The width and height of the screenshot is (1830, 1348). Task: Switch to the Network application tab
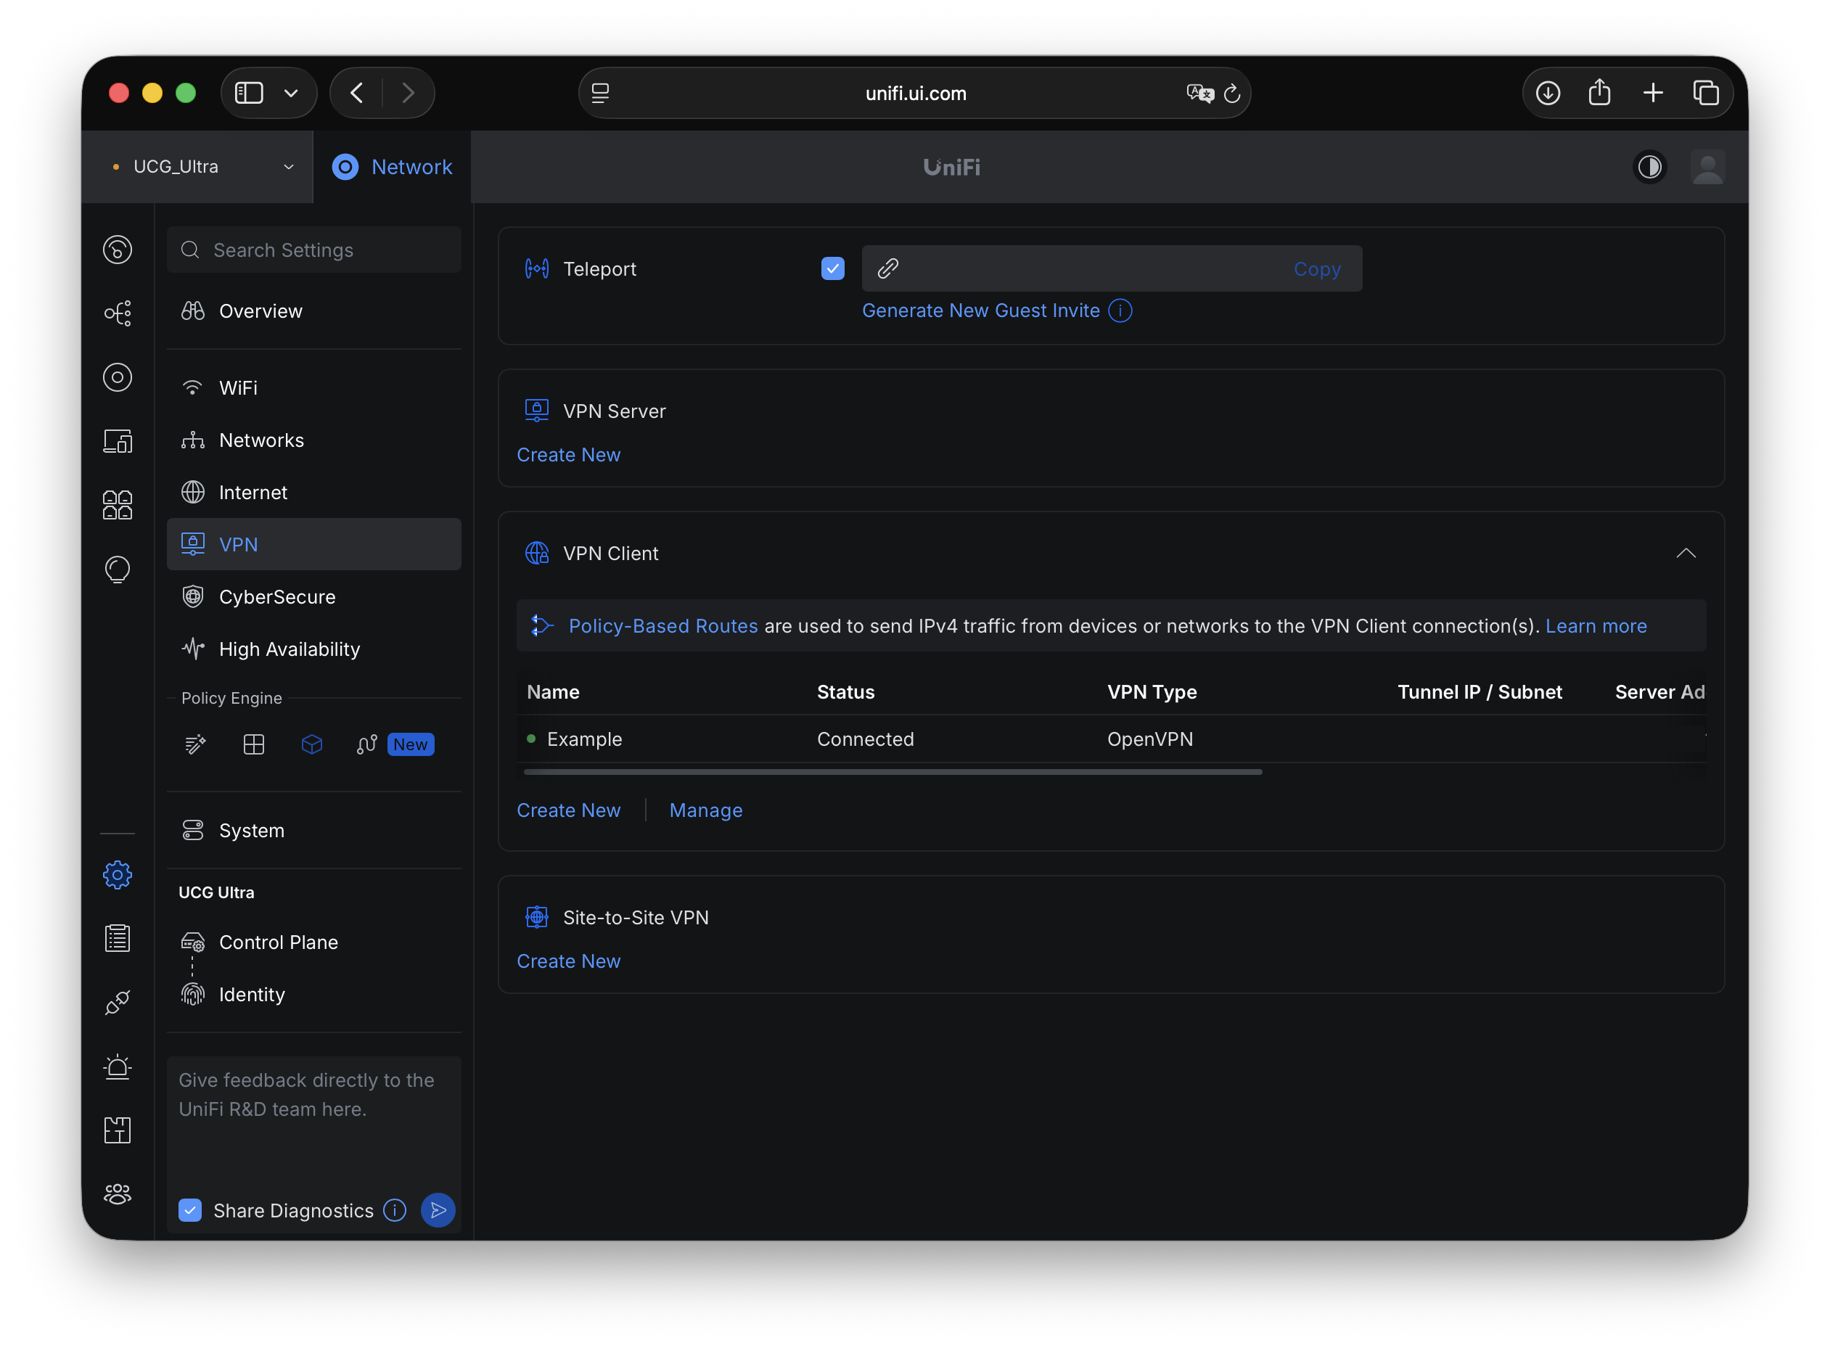point(393,166)
